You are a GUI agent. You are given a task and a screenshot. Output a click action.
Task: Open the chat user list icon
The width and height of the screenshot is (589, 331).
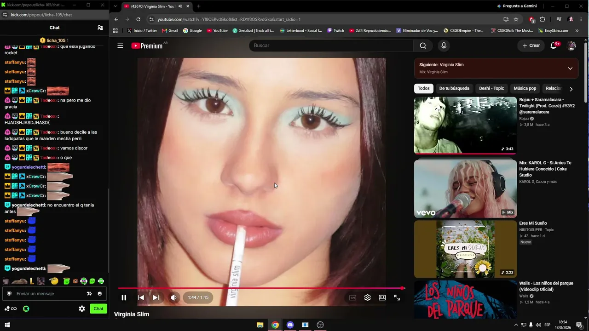point(100,28)
